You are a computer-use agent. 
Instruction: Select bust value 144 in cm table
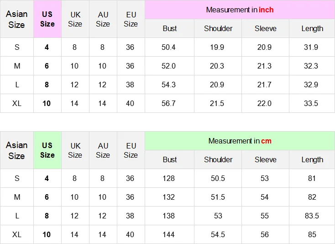168,234
